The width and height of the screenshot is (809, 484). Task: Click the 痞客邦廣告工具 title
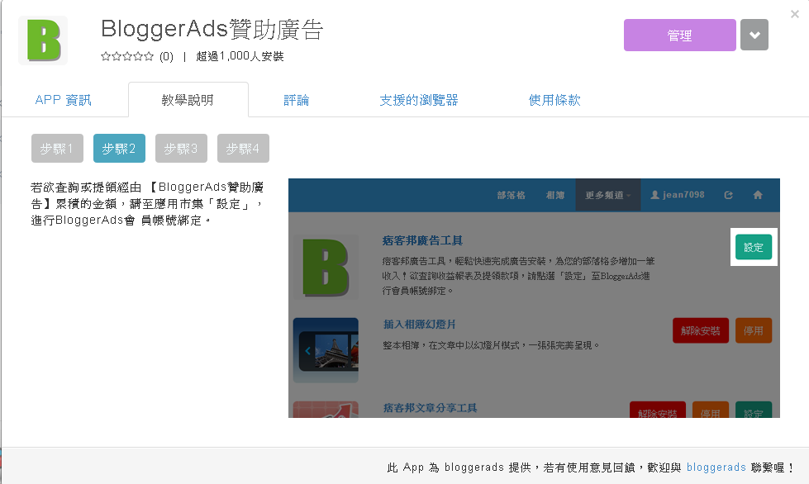422,240
